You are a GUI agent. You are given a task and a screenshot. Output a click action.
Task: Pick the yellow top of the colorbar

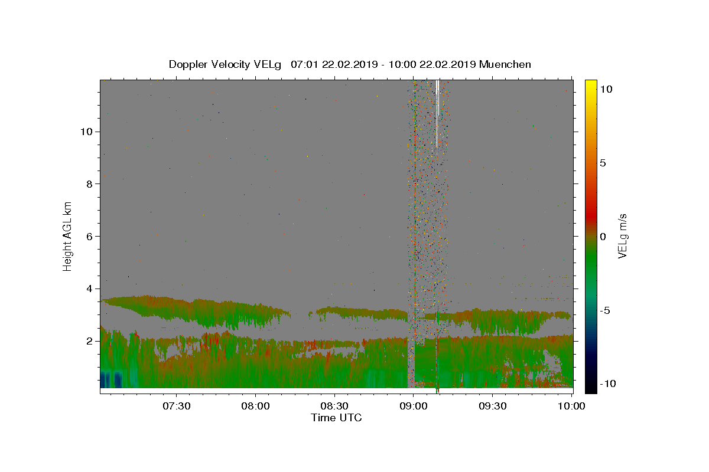click(x=591, y=84)
